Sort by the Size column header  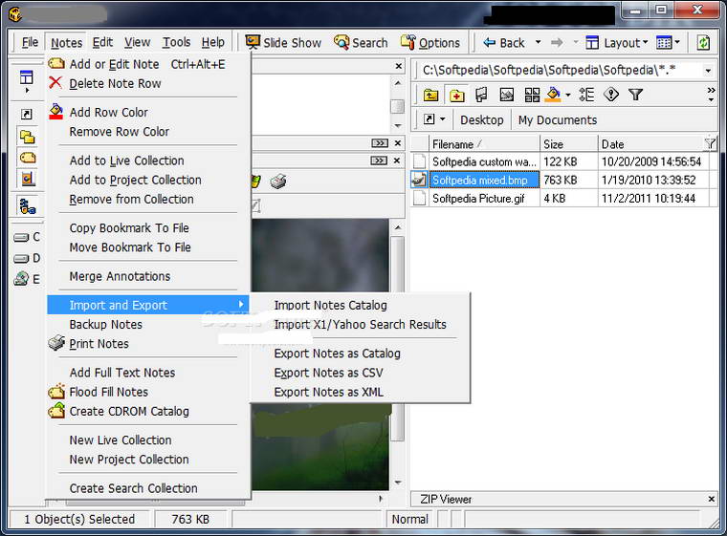[x=568, y=144]
